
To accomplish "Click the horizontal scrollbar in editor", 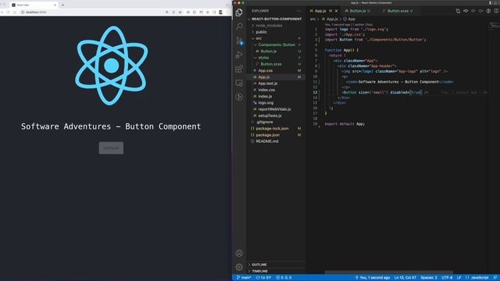I will tap(389, 272).
